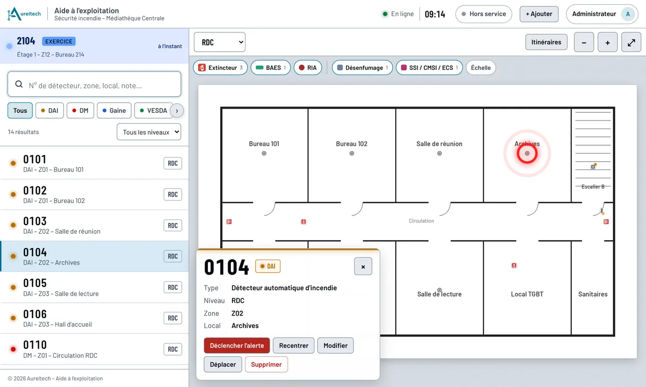Click Déclencher l'alerte
646x387 pixels.
tap(237, 346)
